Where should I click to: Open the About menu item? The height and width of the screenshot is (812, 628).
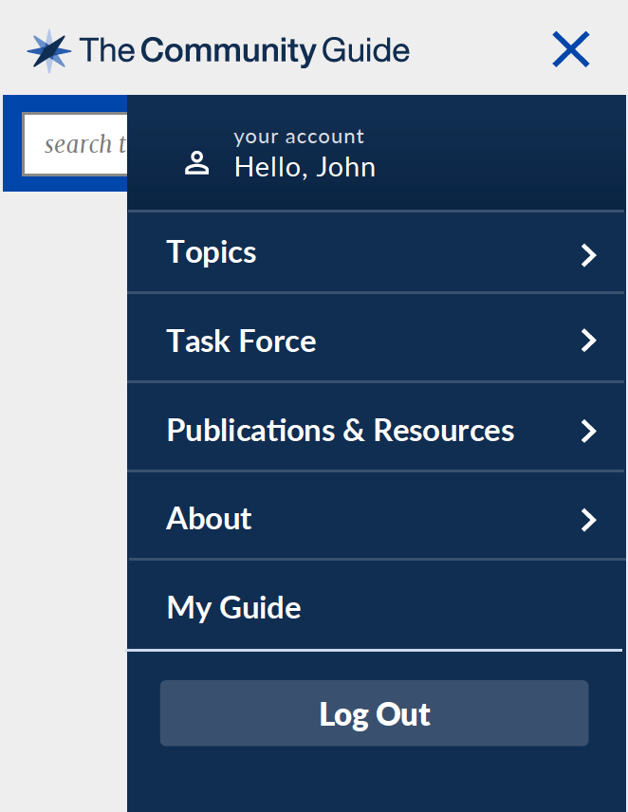[x=376, y=516]
